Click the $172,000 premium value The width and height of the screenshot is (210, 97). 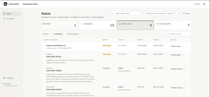coord(141,87)
